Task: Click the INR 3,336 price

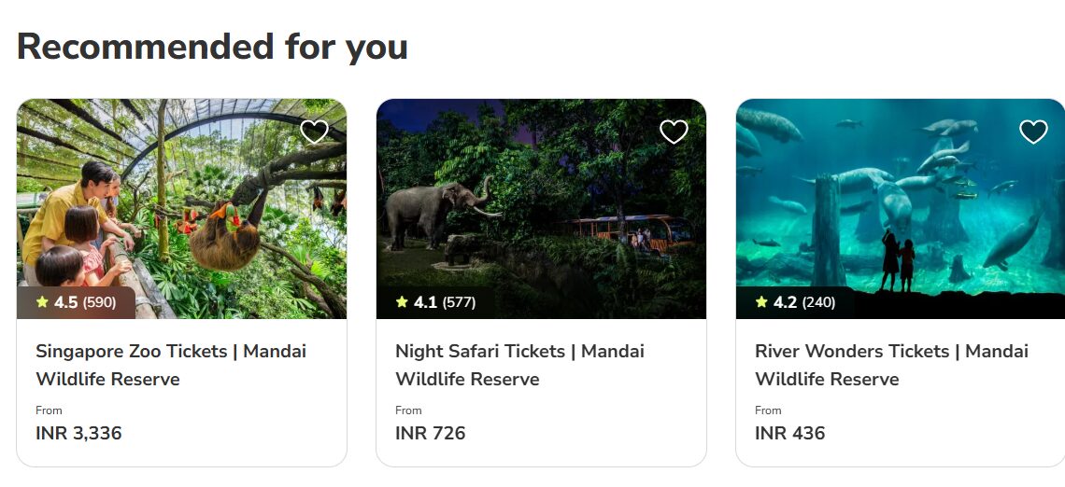Action: pos(78,433)
